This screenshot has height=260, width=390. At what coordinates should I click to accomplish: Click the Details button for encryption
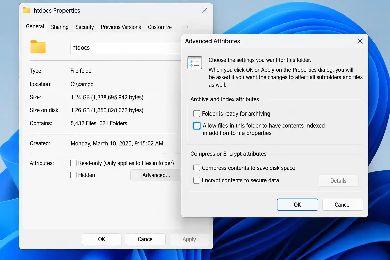pos(338,181)
